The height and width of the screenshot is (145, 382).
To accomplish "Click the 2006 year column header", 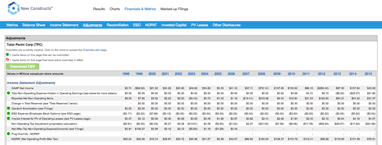I will (x=231, y=74).
